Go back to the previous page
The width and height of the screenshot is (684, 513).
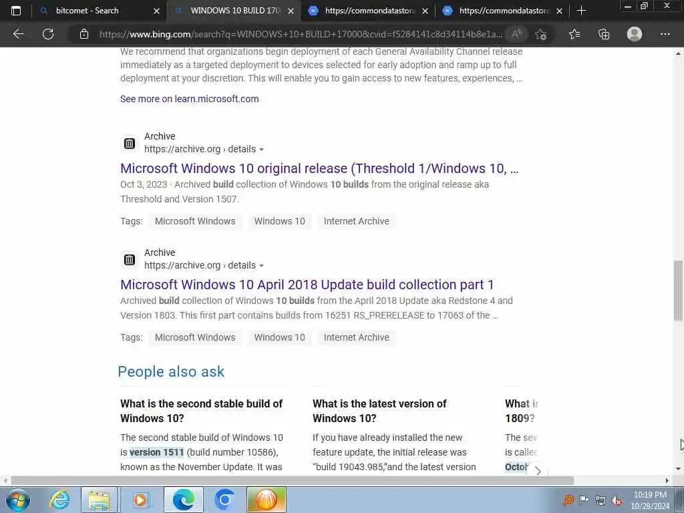(18, 34)
